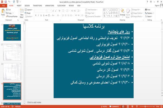Switch to Normal view icon in status bar
163x108 pixels.
pos(123,106)
